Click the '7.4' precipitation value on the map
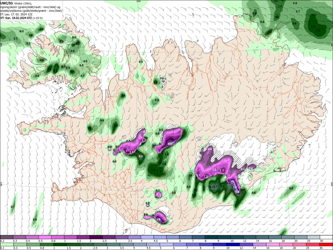This screenshot has width=333, height=250. [237, 192]
